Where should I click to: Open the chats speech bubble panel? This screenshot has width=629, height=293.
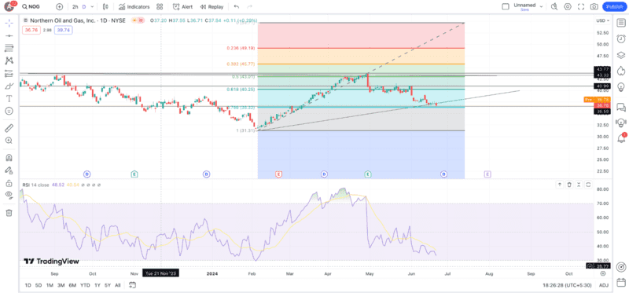tap(621, 107)
